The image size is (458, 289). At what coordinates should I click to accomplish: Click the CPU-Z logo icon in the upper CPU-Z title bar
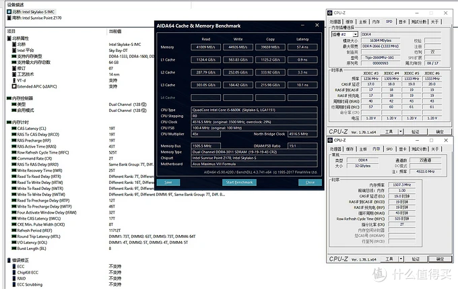point(330,13)
